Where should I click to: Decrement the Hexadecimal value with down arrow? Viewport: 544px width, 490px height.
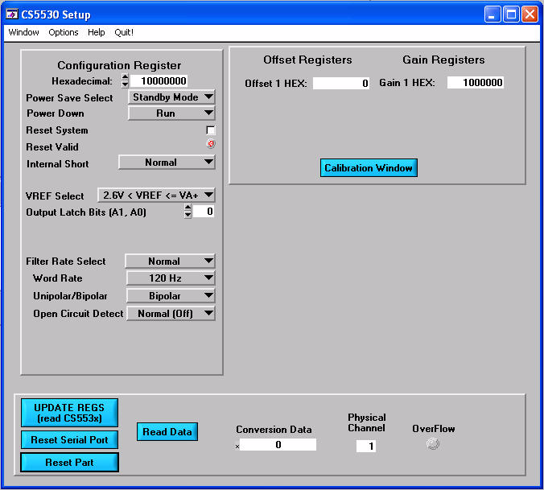click(125, 84)
